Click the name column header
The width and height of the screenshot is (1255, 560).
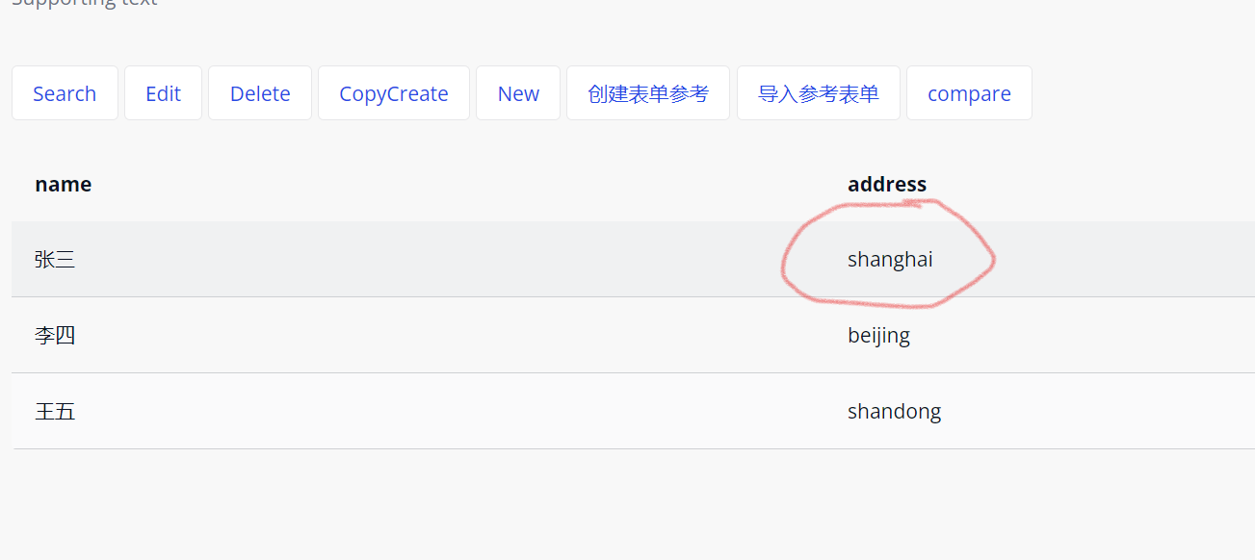[64, 185]
